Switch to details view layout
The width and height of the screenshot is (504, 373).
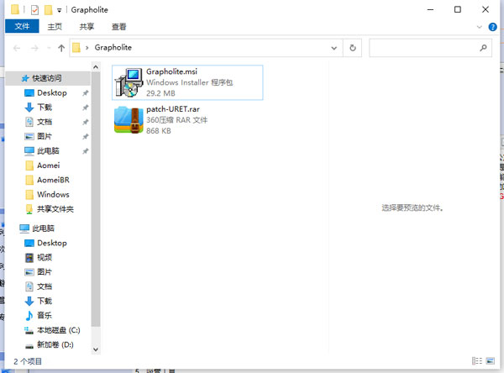[x=477, y=361]
